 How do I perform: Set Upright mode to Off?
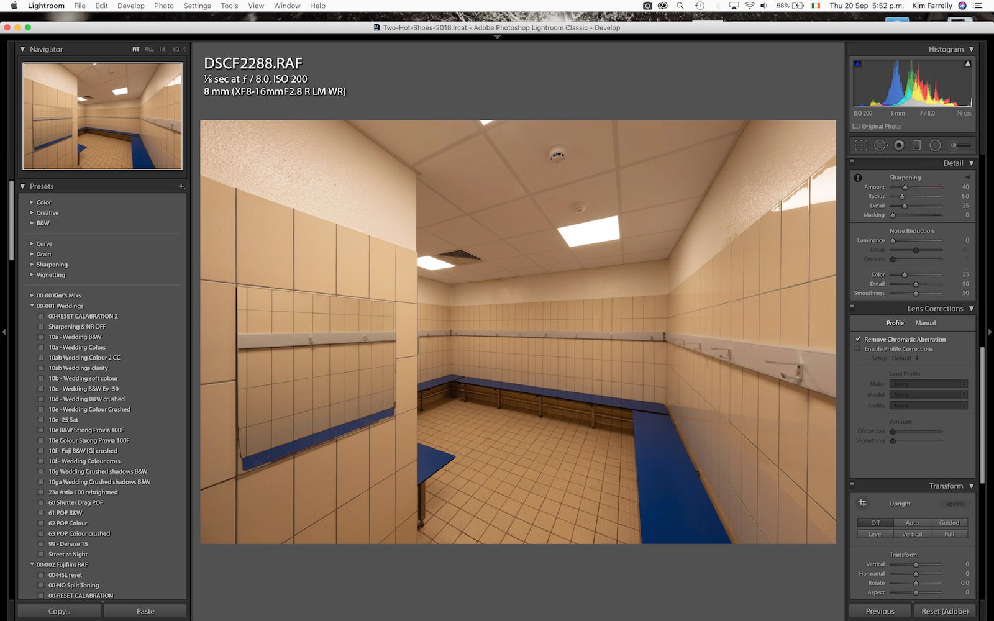point(875,522)
